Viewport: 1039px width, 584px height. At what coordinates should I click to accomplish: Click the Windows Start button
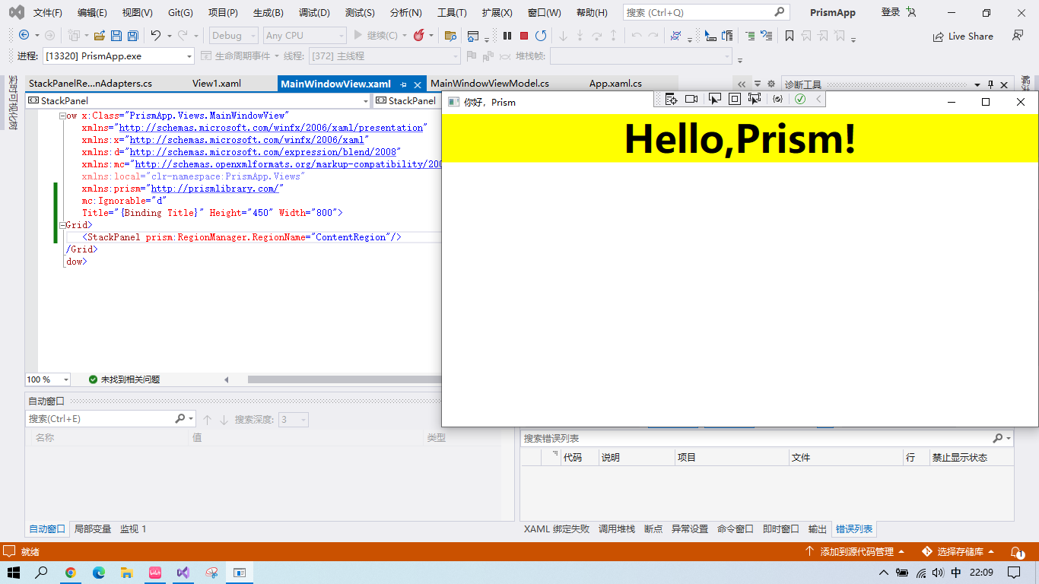[14, 573]
